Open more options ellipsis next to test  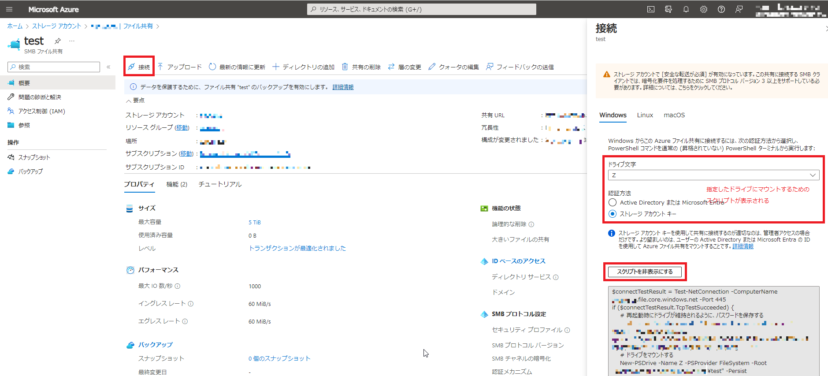click(x=72, y=41)
